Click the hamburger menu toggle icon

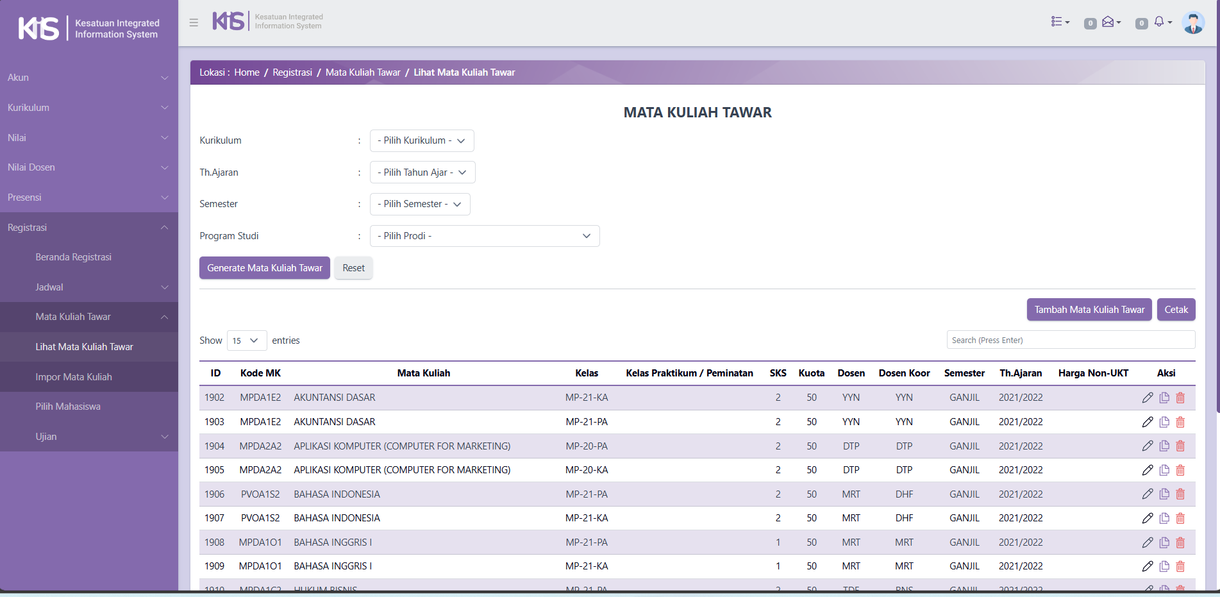tap(194, 22)
